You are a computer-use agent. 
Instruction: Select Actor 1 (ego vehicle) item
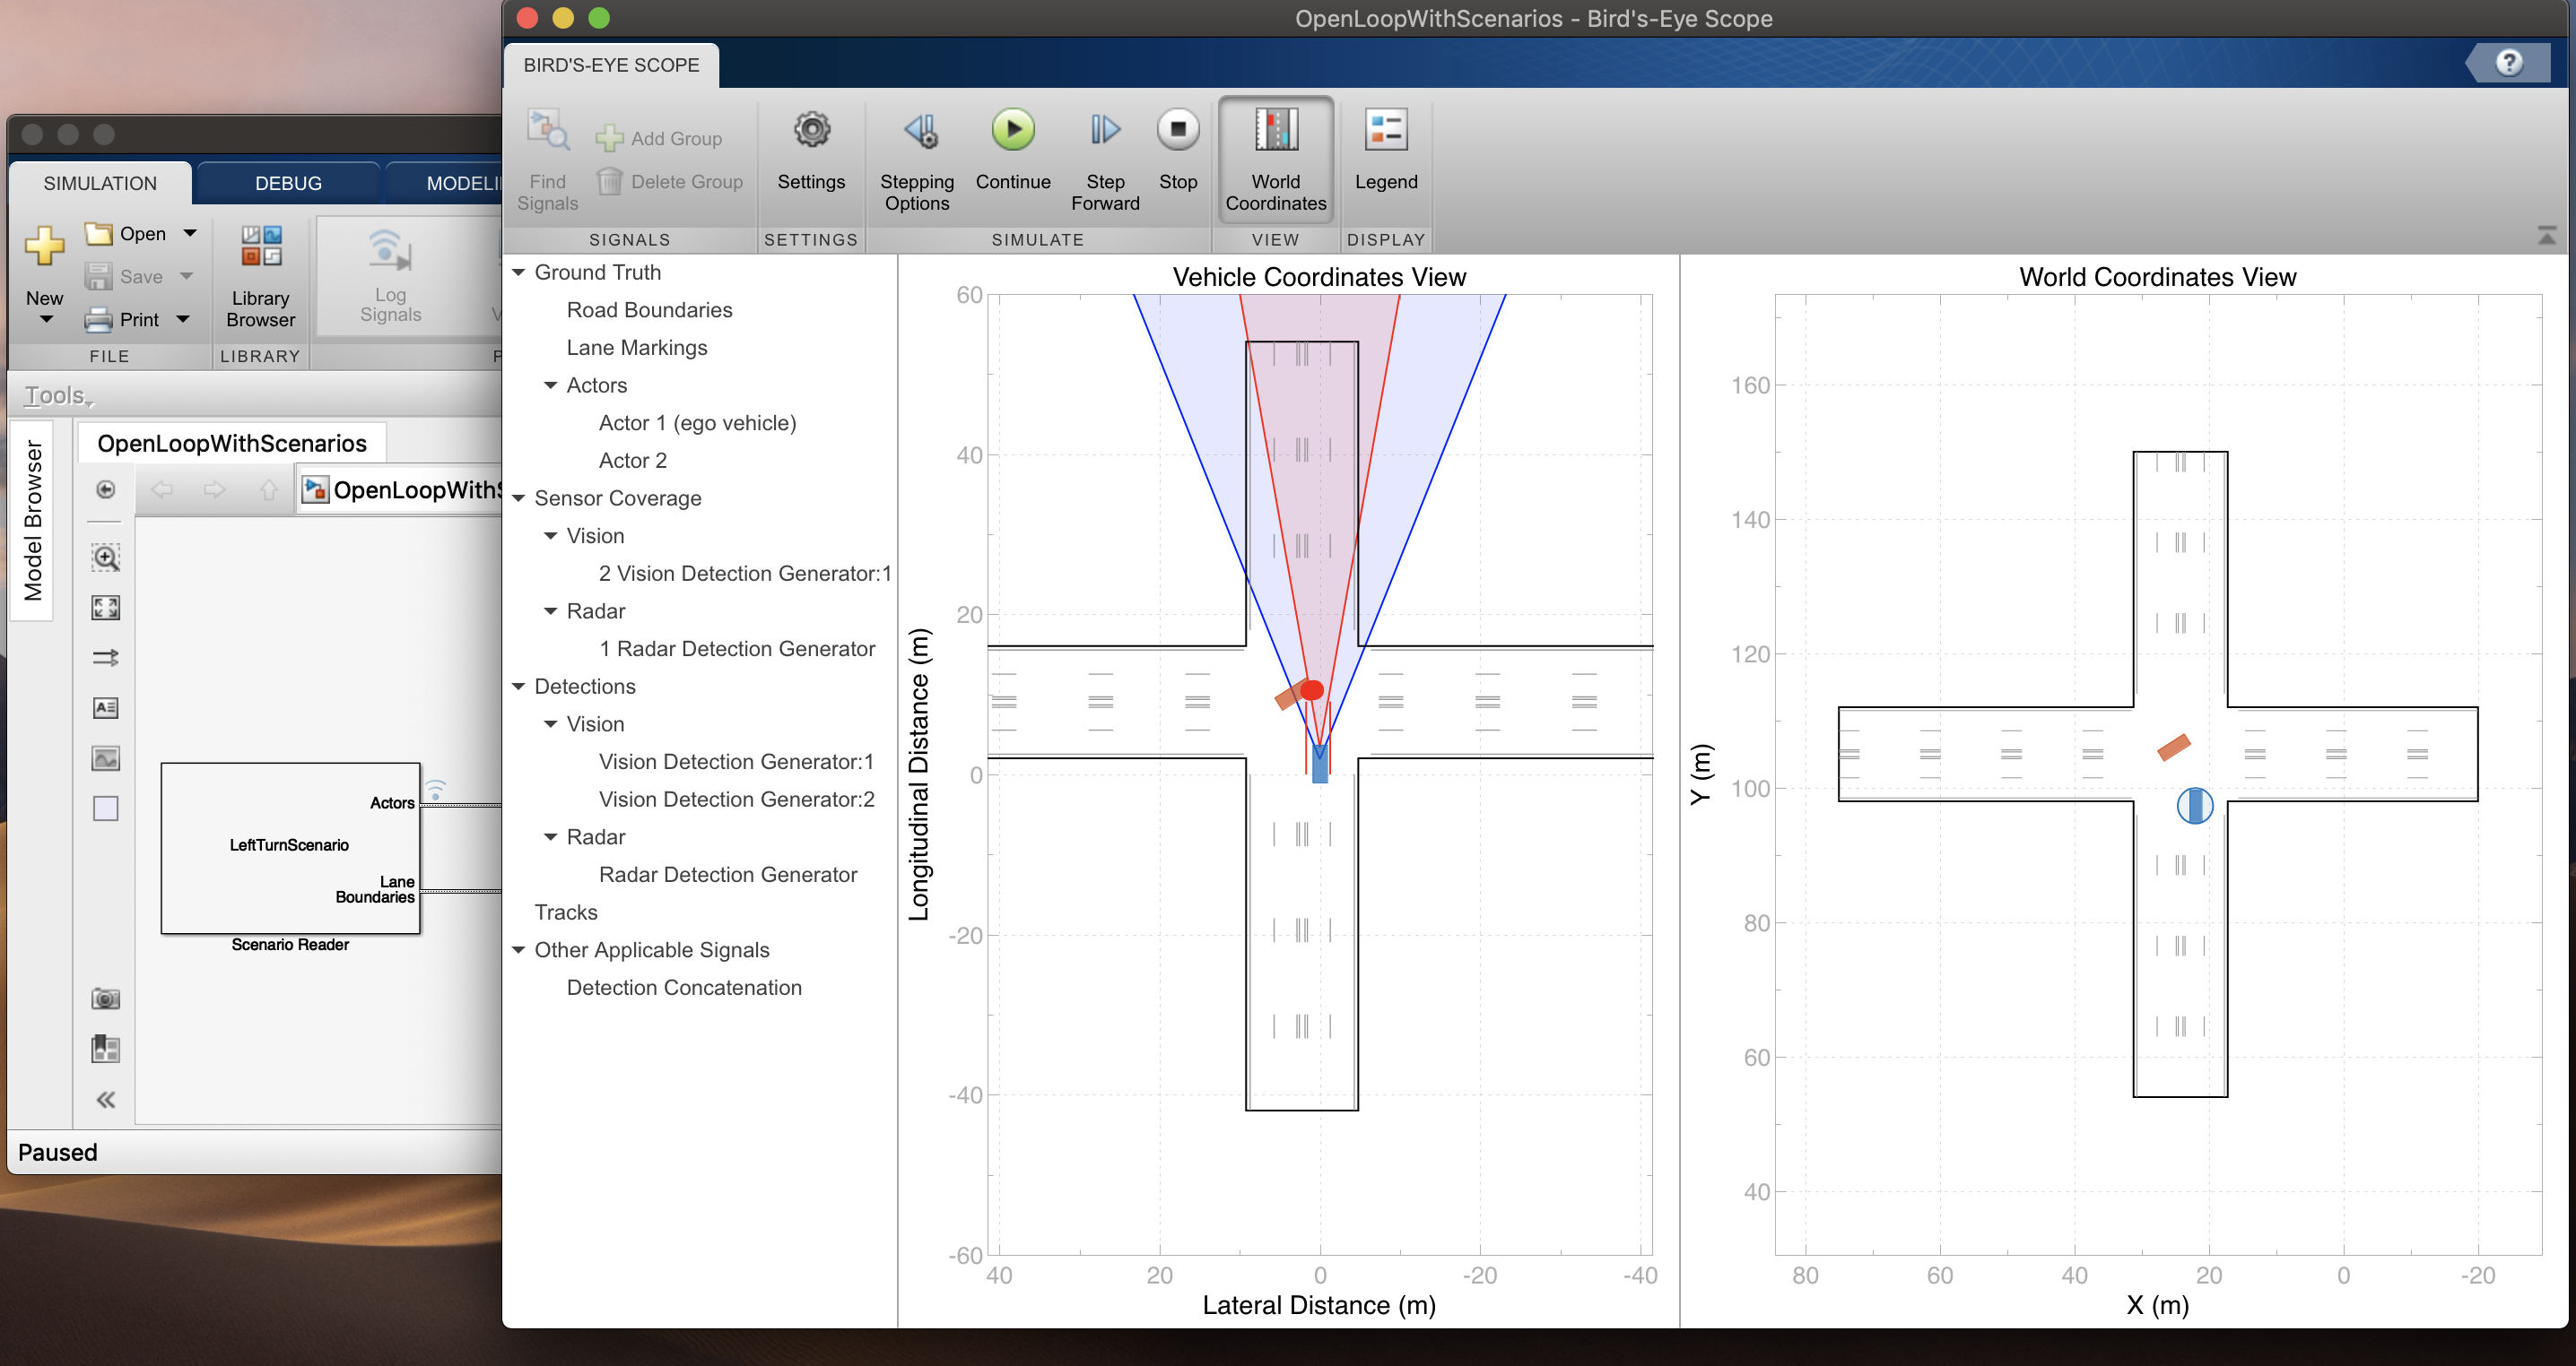tap(697, 424)
